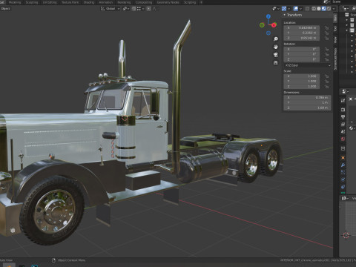Edit the Scale X field
This screenshot has height=267, width=356.
point(302,76)
